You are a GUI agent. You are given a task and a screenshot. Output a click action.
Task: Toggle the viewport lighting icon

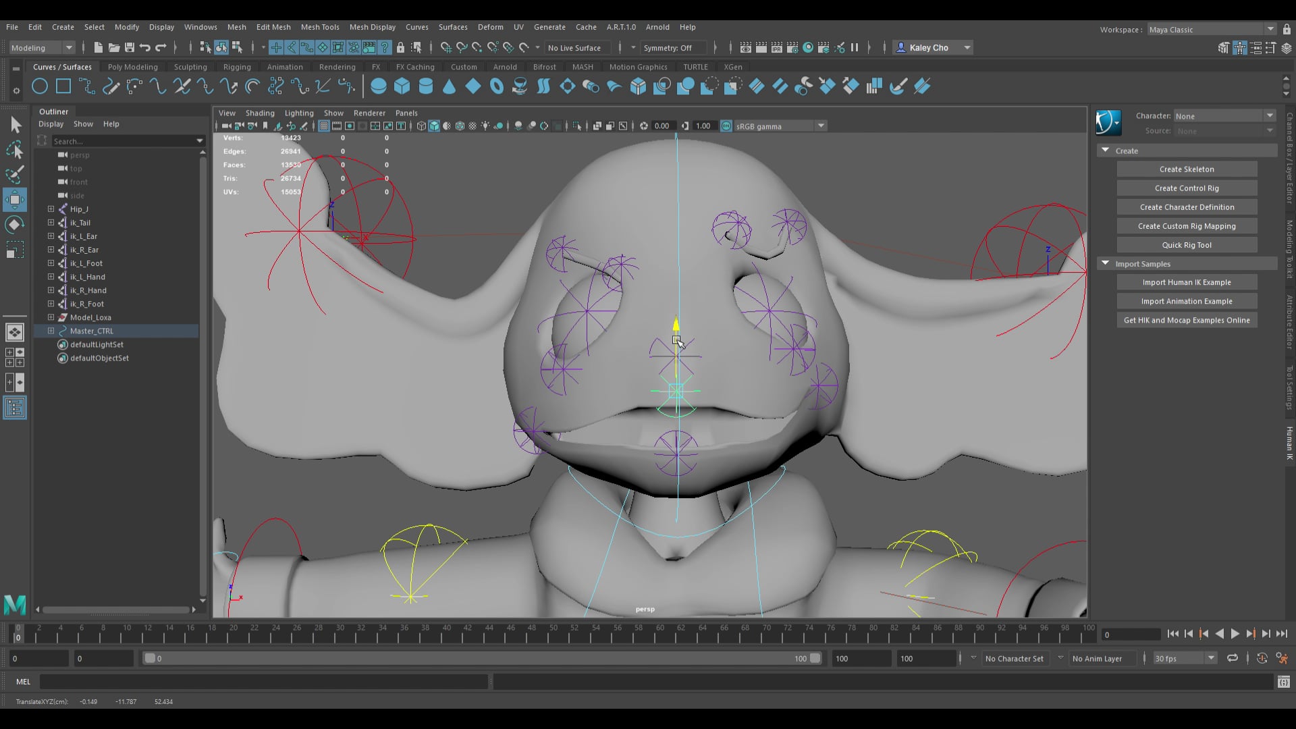(x=487, y=126)
